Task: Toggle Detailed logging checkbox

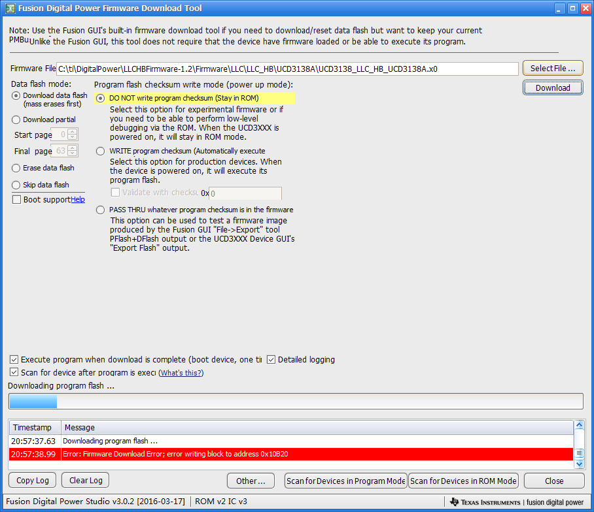Action: pyautogui.click(x=271, y=360)
